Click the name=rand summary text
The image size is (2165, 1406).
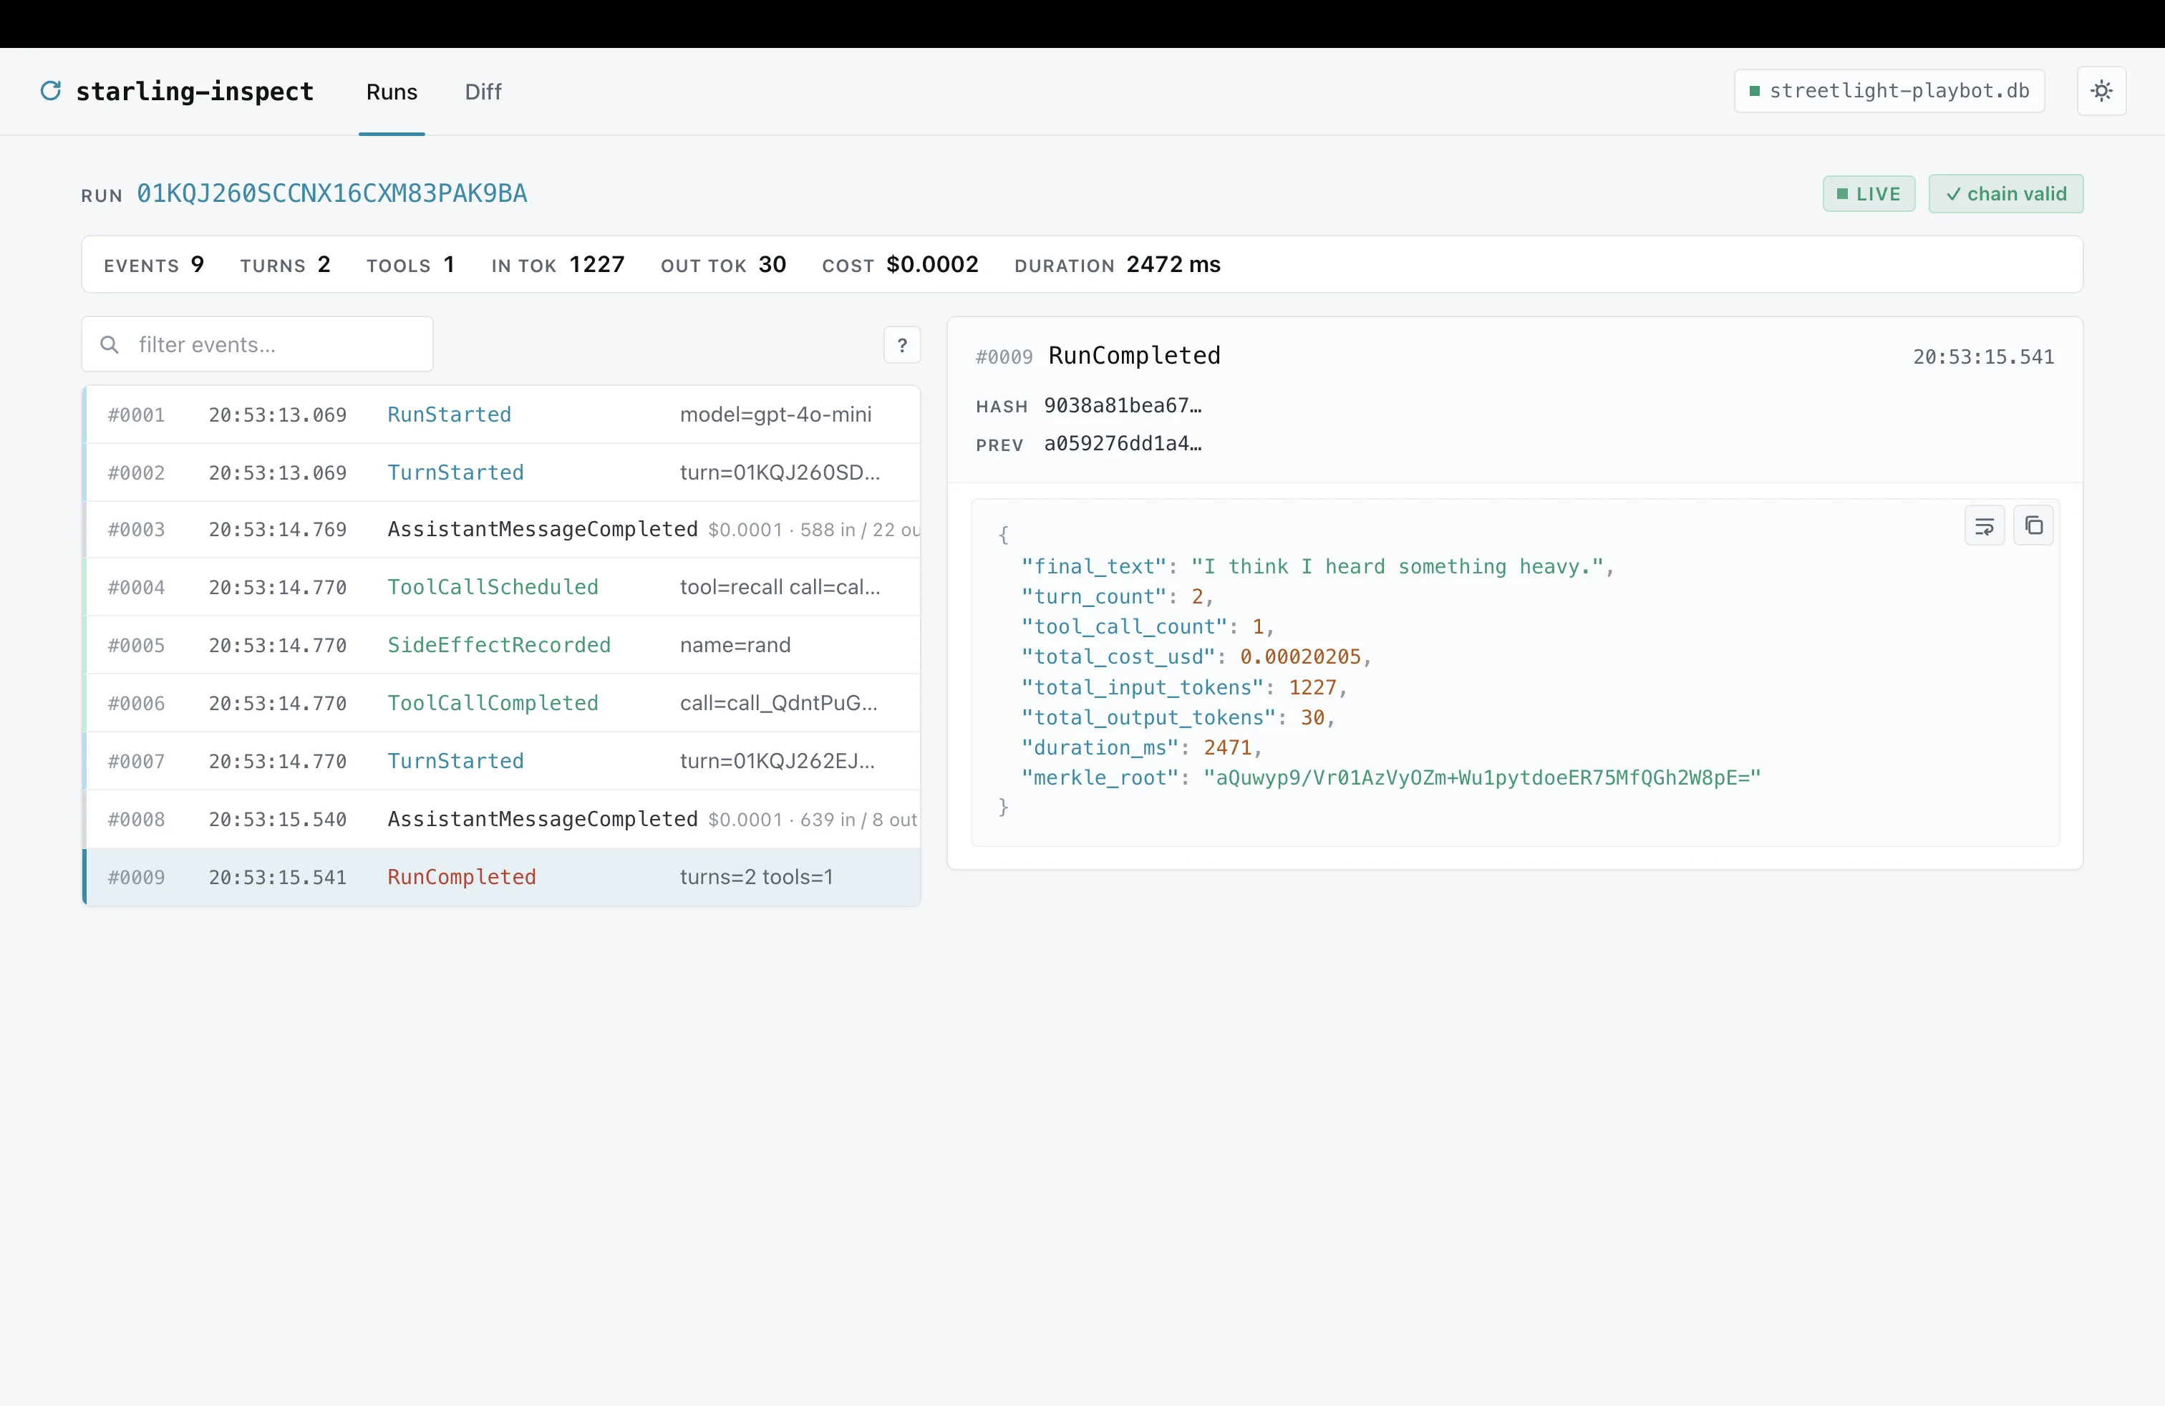735,646
